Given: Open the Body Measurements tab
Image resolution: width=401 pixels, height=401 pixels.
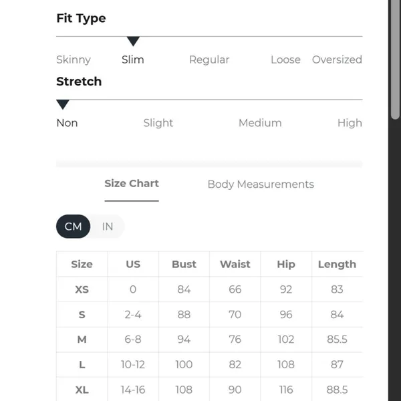Looking at the screenshot, I should [x=261, y=184].
